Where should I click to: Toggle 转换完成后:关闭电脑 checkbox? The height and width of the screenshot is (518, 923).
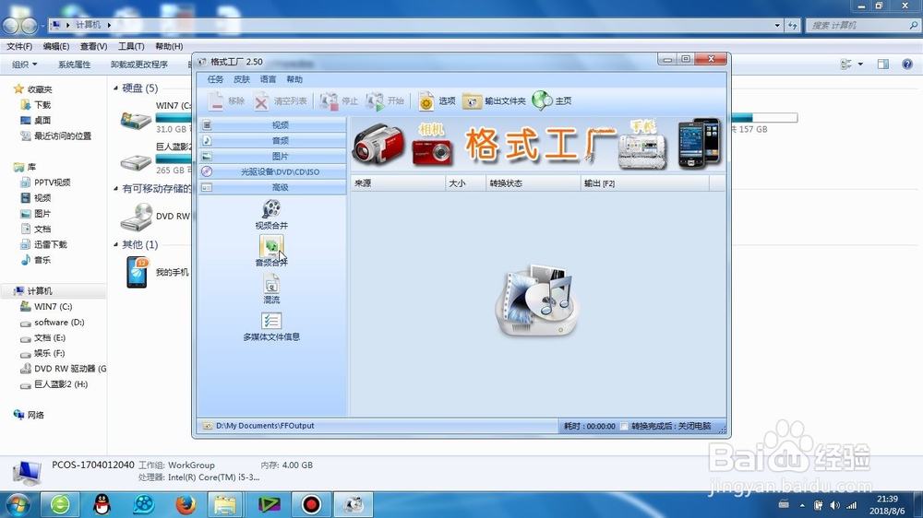pyautogui.click(x=624, y=426)
